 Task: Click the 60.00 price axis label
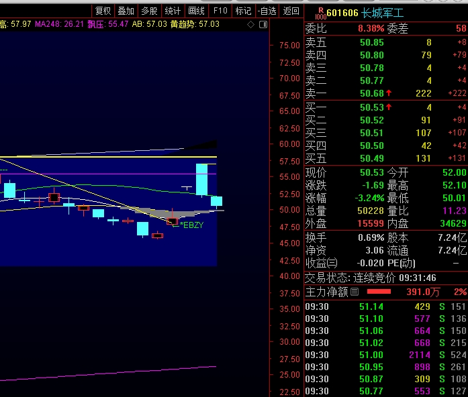pos(289,144)
